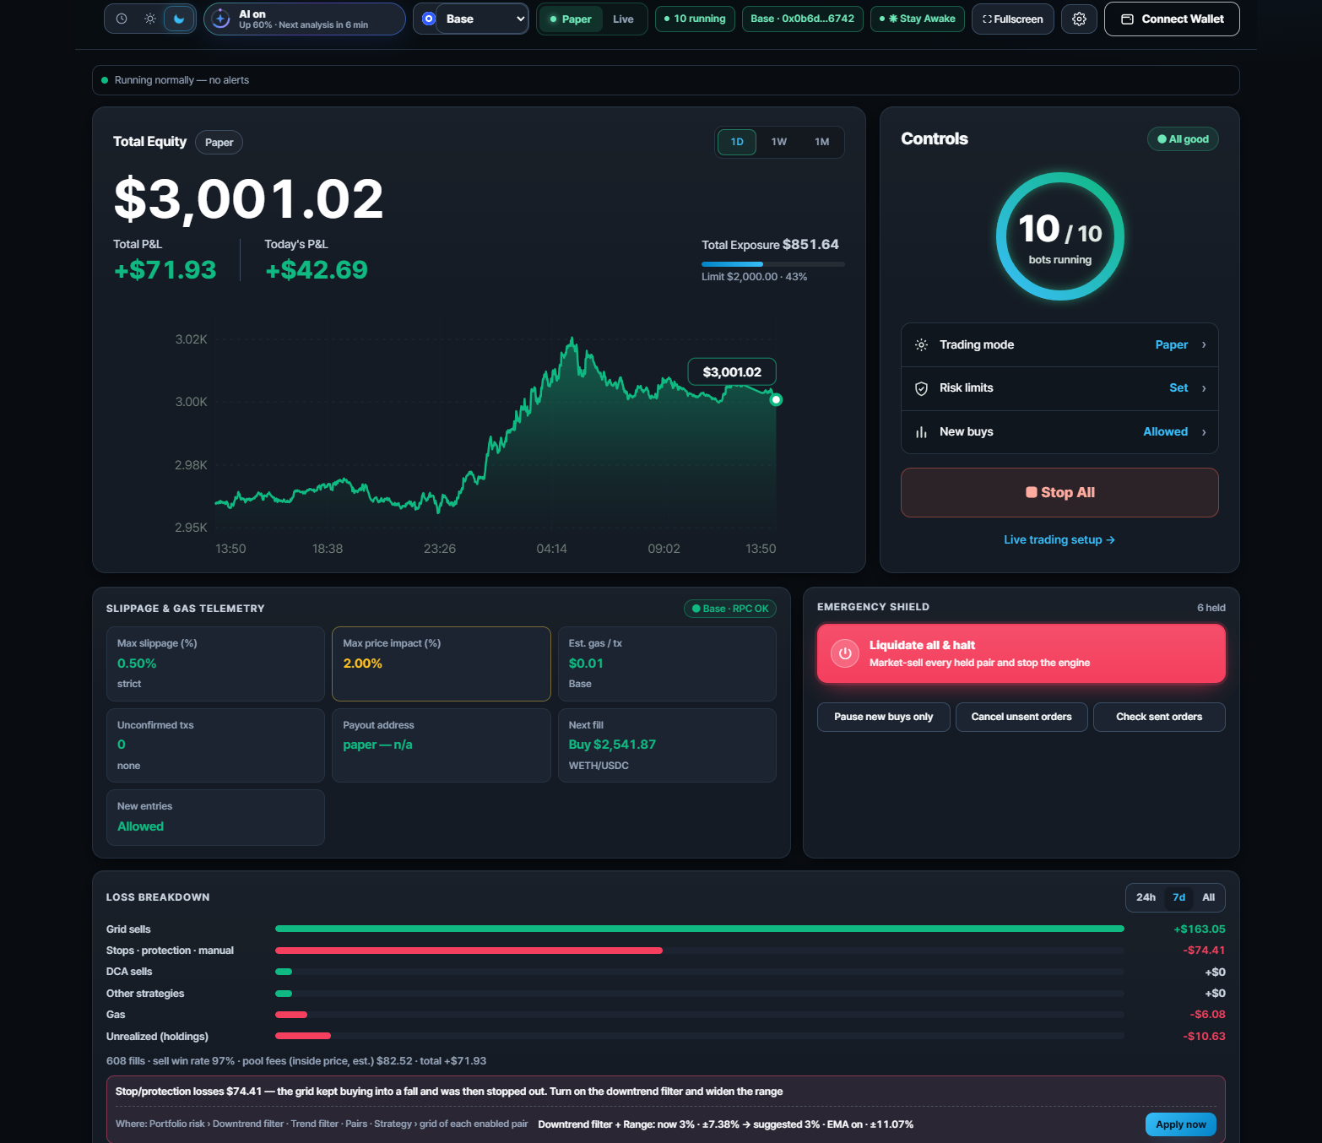Screen dimensions: 1322x1143
Task: Click Apply now suggestion button
Action: pos(1180,1124)
